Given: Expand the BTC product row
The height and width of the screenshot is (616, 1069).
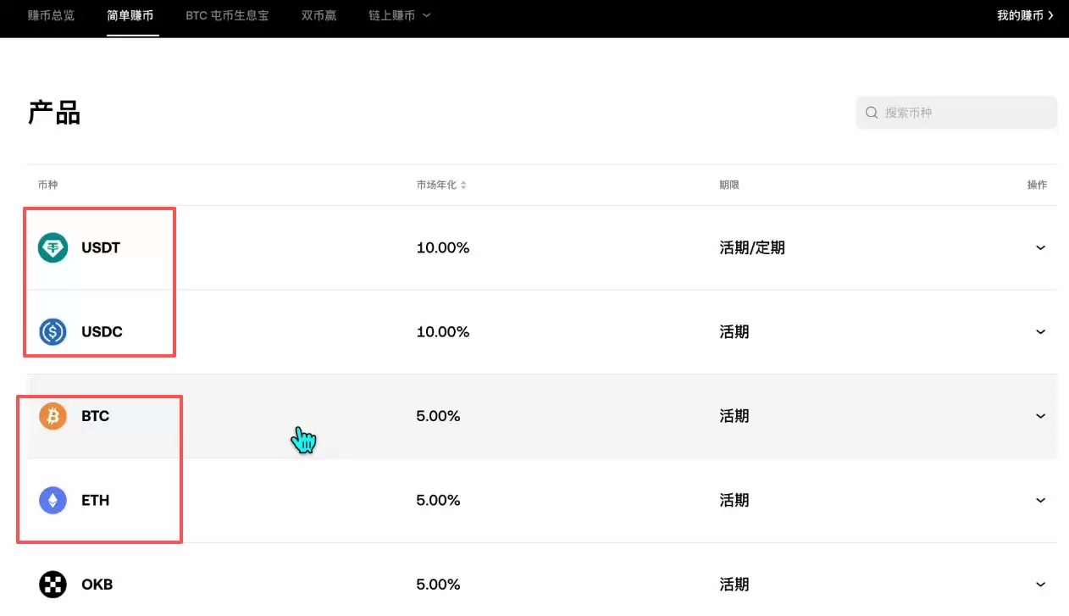Looking at the screenshot, I should [x=1040, y=416].
